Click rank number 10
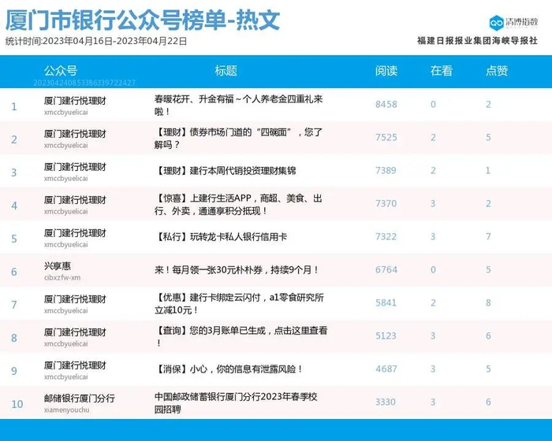 pos(17,404)
